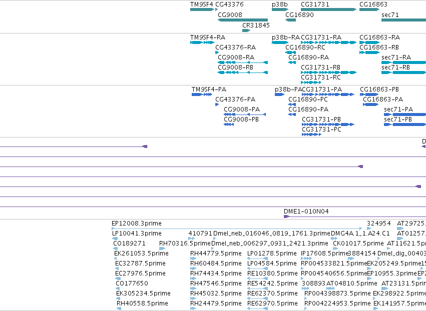The height and width of the screenshot is (311, 426).
Task: Open the CG43376-PA protein feature
Action: [217, 104]
